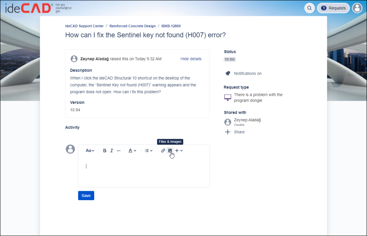
Task: Click the insert plus icon
Action: [x=177, y=151]
